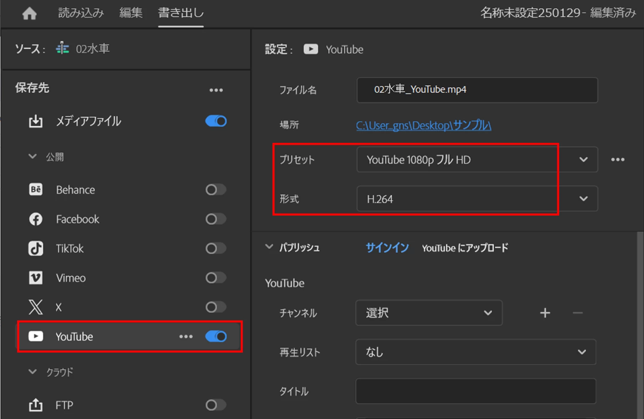644x419 pixels.
Task: Switch to the 読み込み tab
Action: 81,13
